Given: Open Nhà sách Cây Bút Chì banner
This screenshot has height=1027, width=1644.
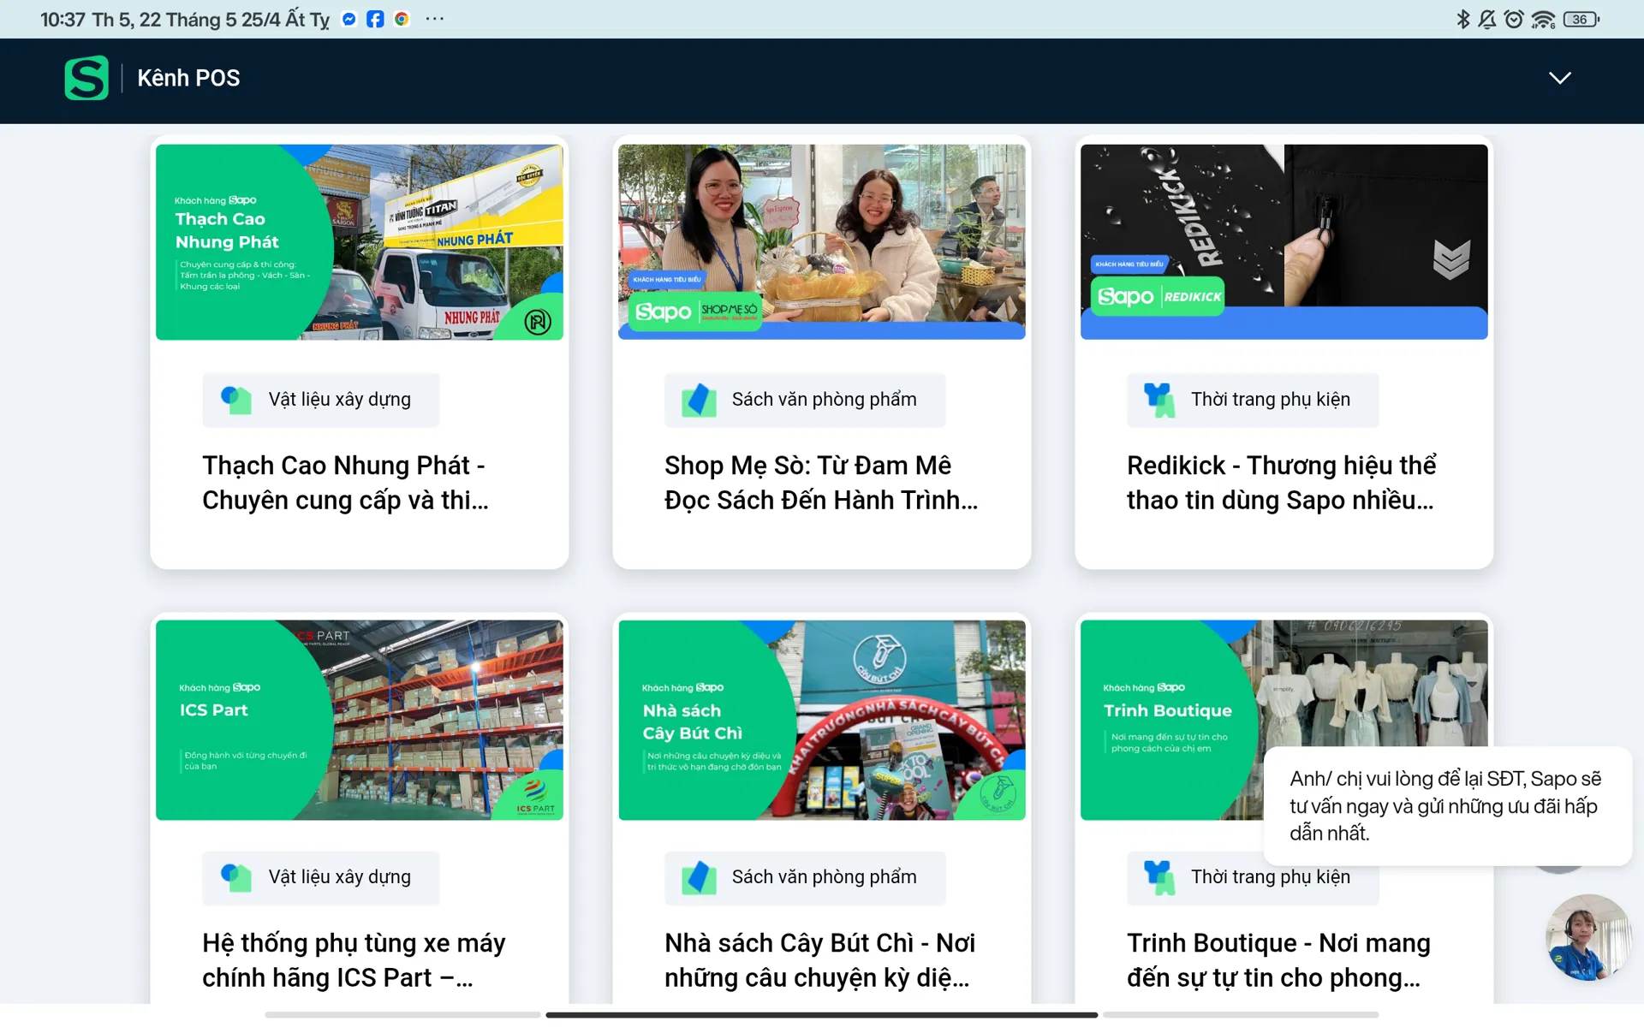Looking at the screenshot, I should coord(822,720).
